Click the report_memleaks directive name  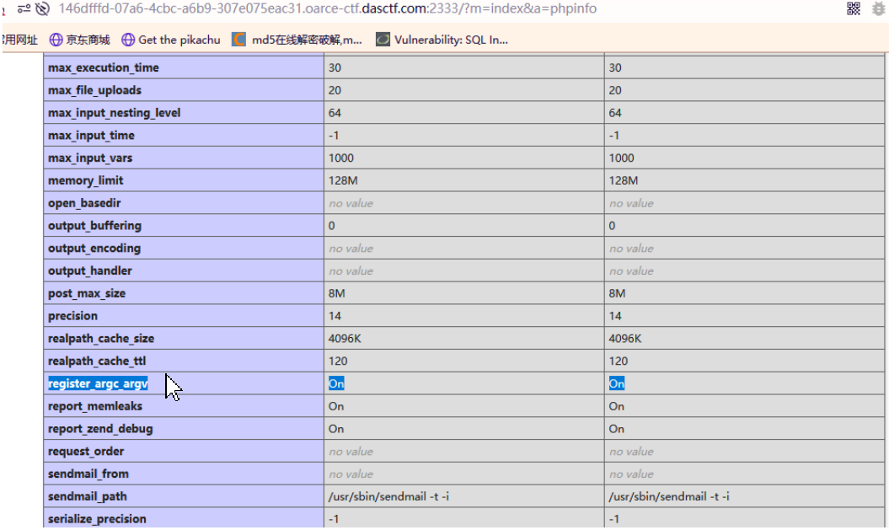(94, 406)
